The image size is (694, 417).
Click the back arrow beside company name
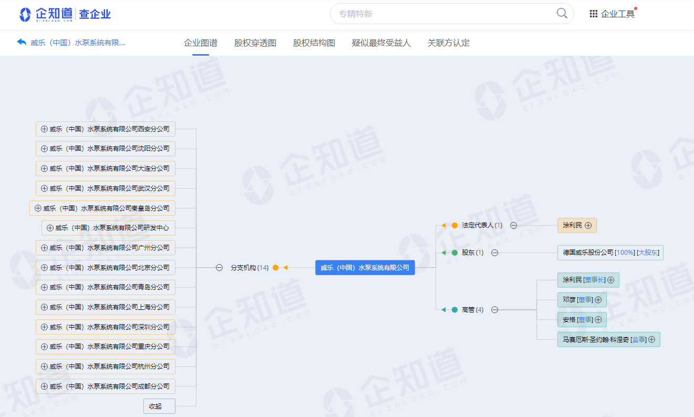[22, 43]
